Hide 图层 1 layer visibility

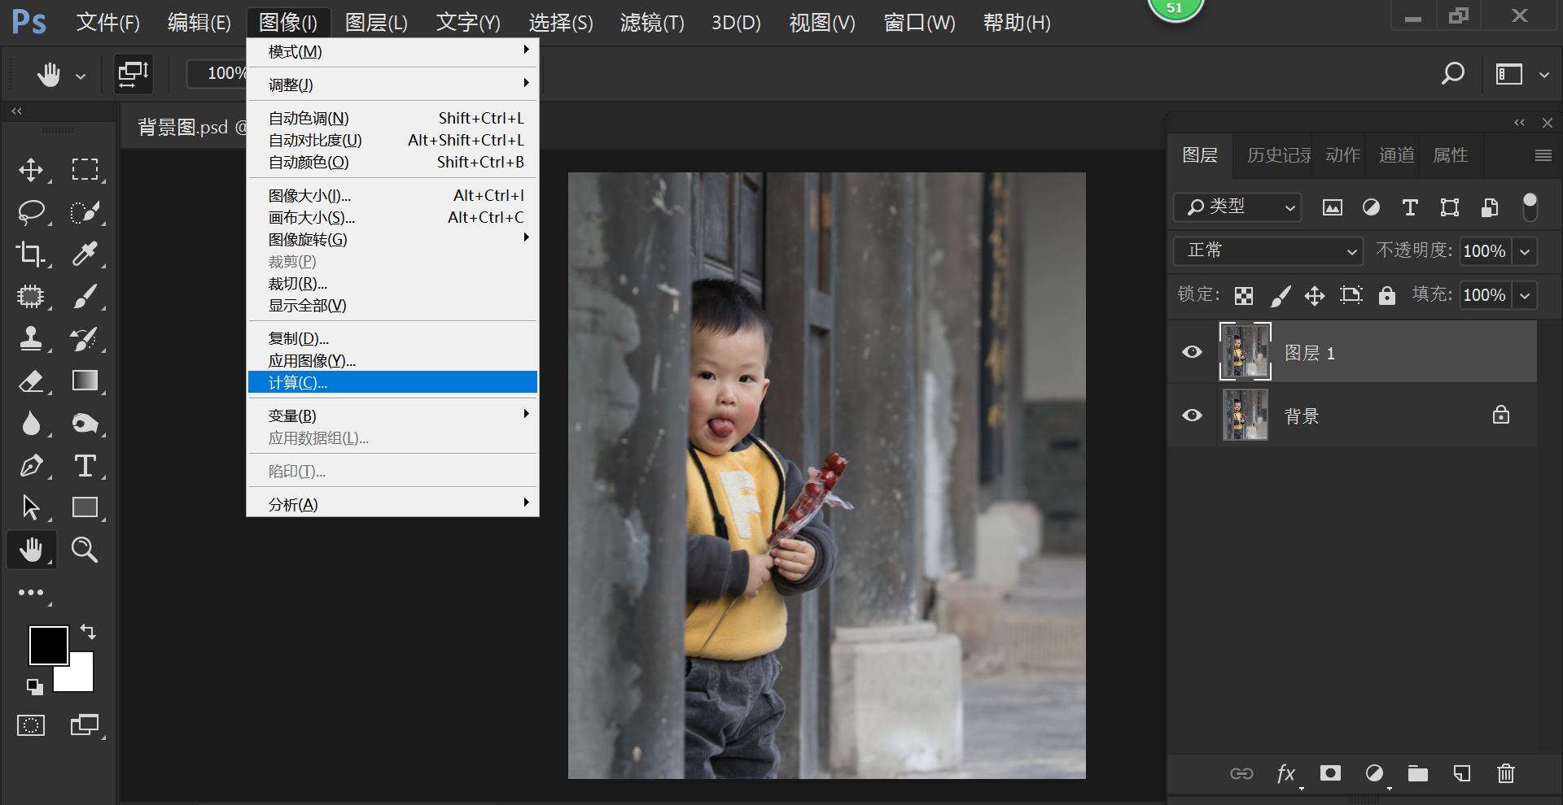(x=1192, y=352)
